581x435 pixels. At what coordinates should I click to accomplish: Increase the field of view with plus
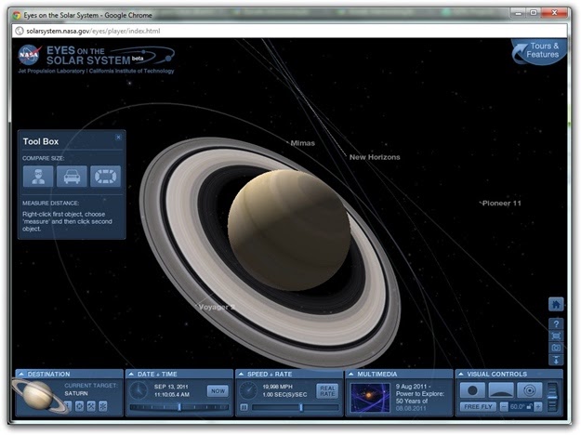[538, 407]
